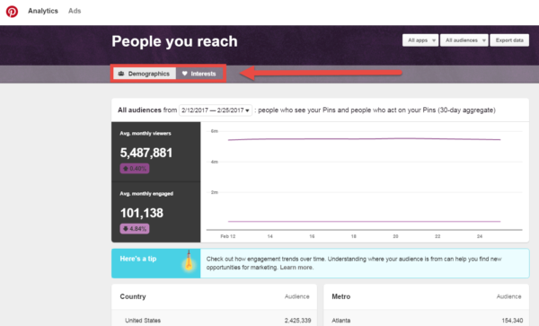Viewport: 539px width, 326px height.
Task: Open the Analytics menu
Action: coord(43,11)
